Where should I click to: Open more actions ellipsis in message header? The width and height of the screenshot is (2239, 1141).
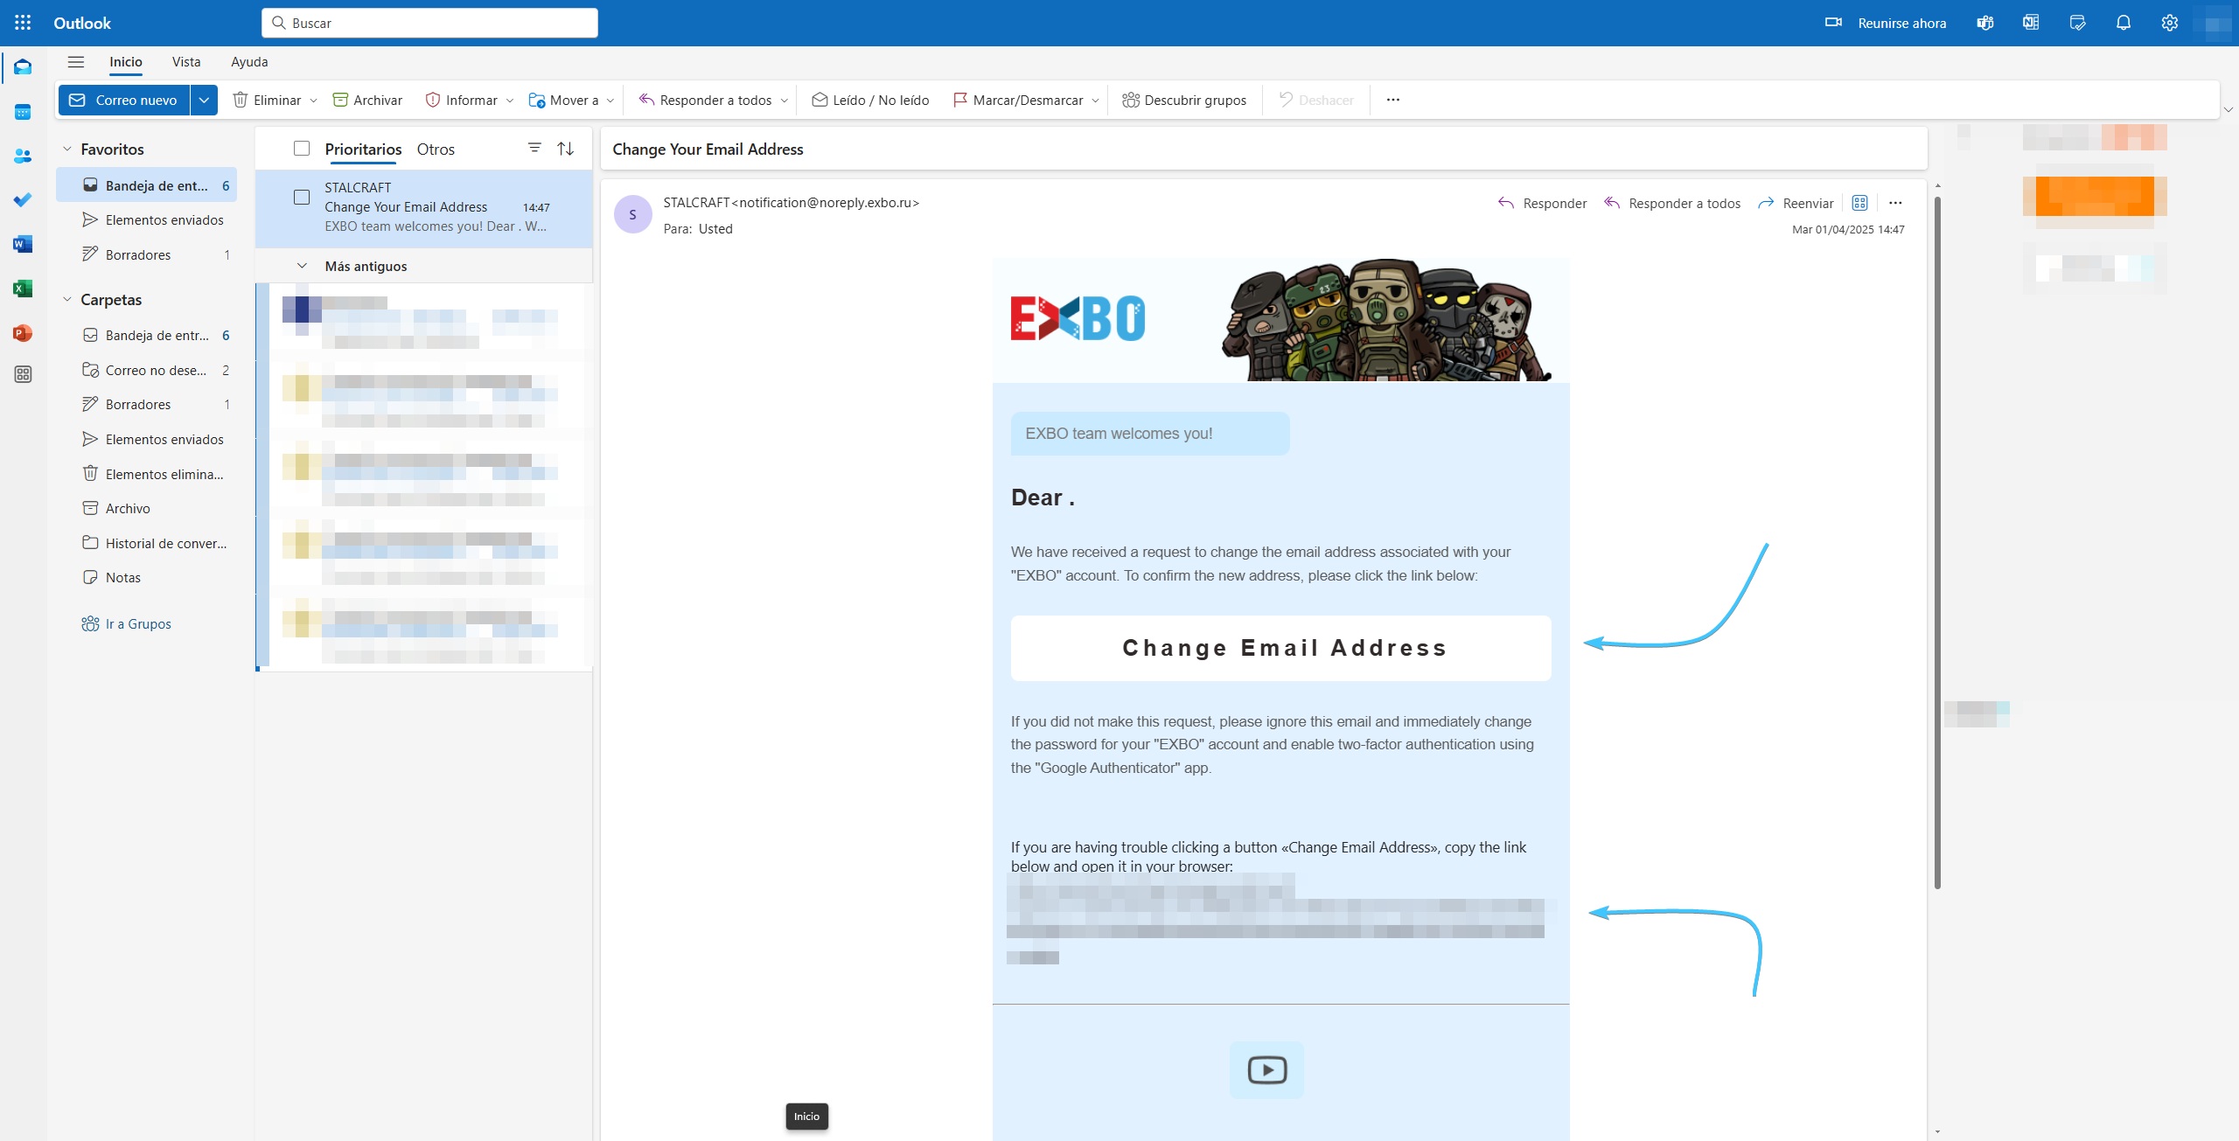click(1895, 203)
